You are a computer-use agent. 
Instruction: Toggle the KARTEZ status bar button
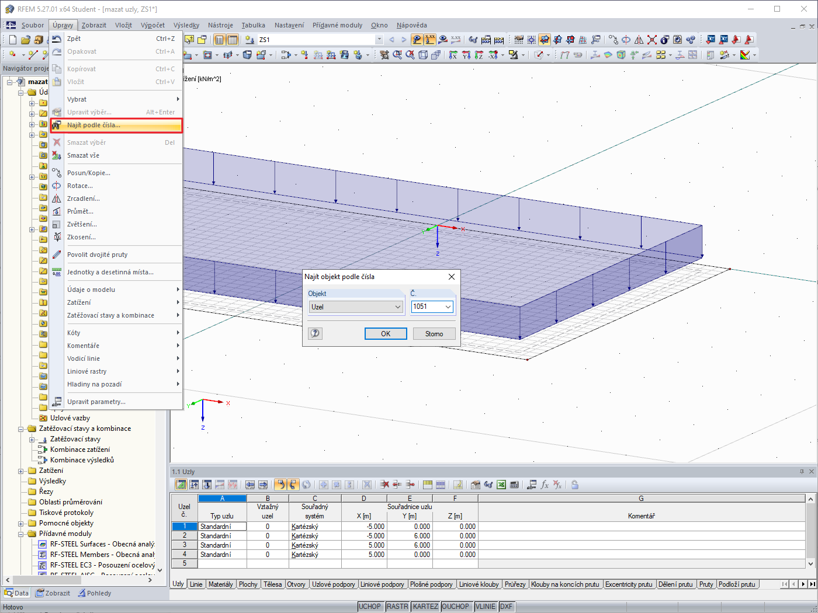point(425,607)
